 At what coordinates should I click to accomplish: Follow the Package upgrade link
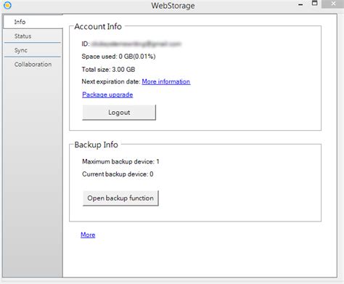click(x=107, y=94)
